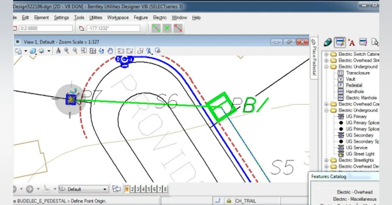Click the Copy View icon
392x205 pixels.
coord(140,51)
